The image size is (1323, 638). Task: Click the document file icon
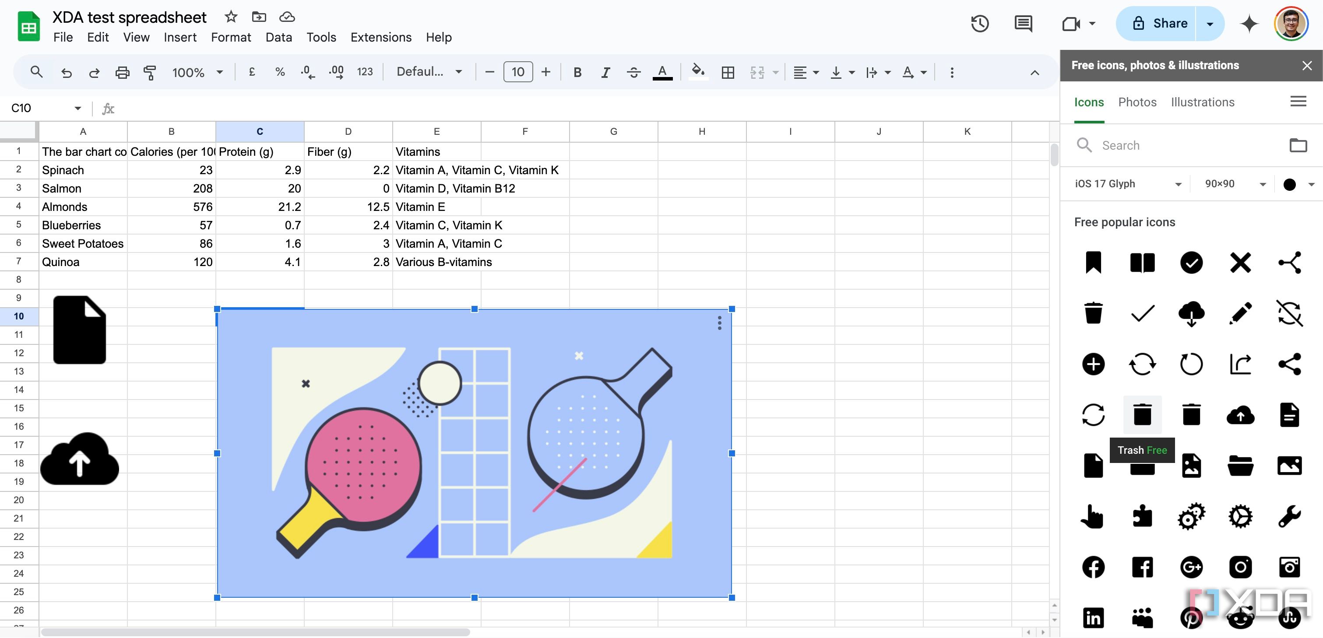[79, 329]
